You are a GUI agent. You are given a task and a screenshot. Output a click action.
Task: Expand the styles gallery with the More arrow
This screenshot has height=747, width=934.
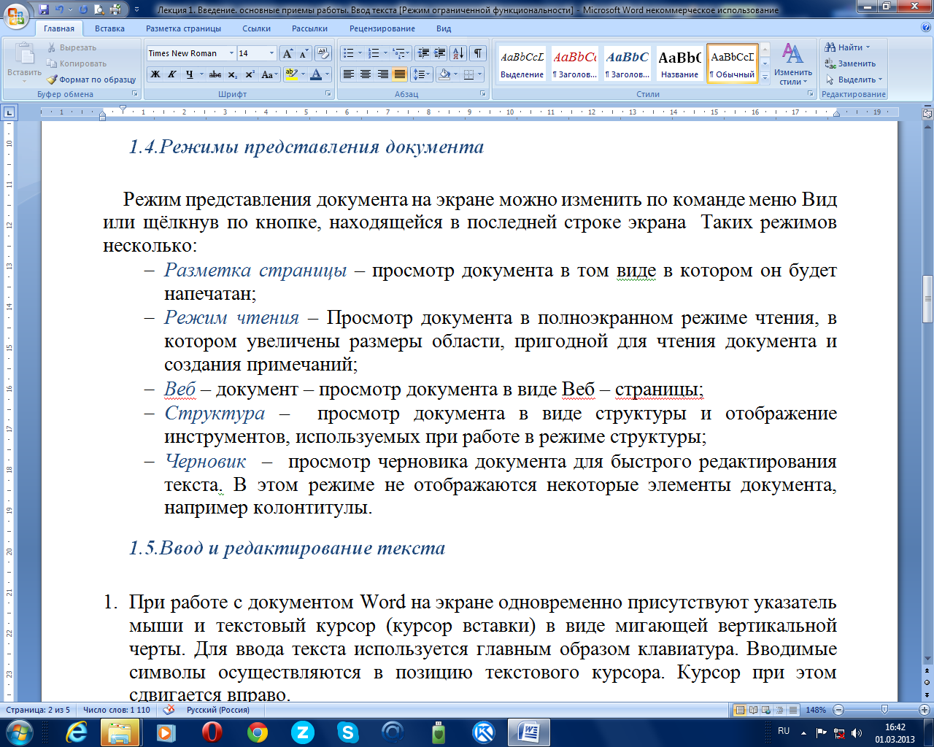[x=765, y=77]
